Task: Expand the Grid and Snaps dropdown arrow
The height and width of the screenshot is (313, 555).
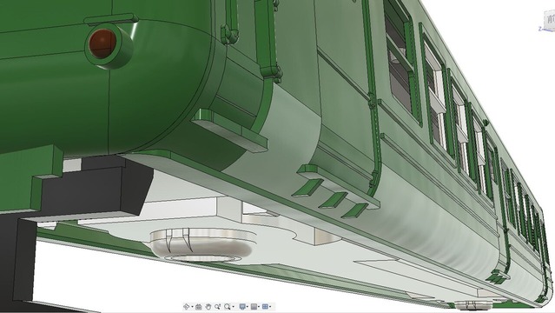Action: click(x=259, y=306)
